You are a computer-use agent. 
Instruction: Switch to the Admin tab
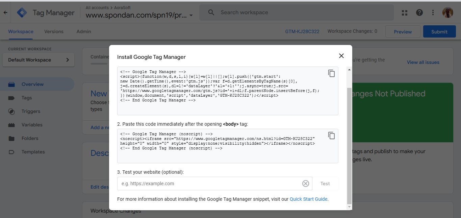84,31
